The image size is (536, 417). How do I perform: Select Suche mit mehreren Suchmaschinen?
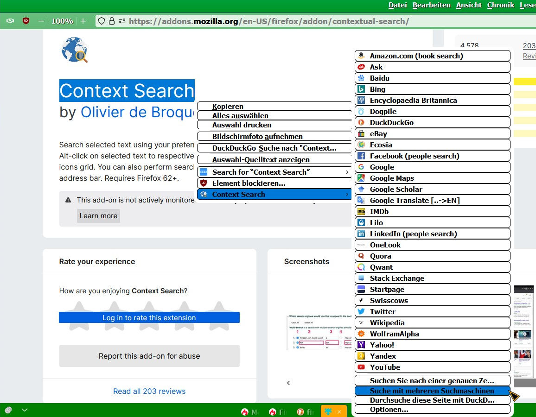(433, 391)
